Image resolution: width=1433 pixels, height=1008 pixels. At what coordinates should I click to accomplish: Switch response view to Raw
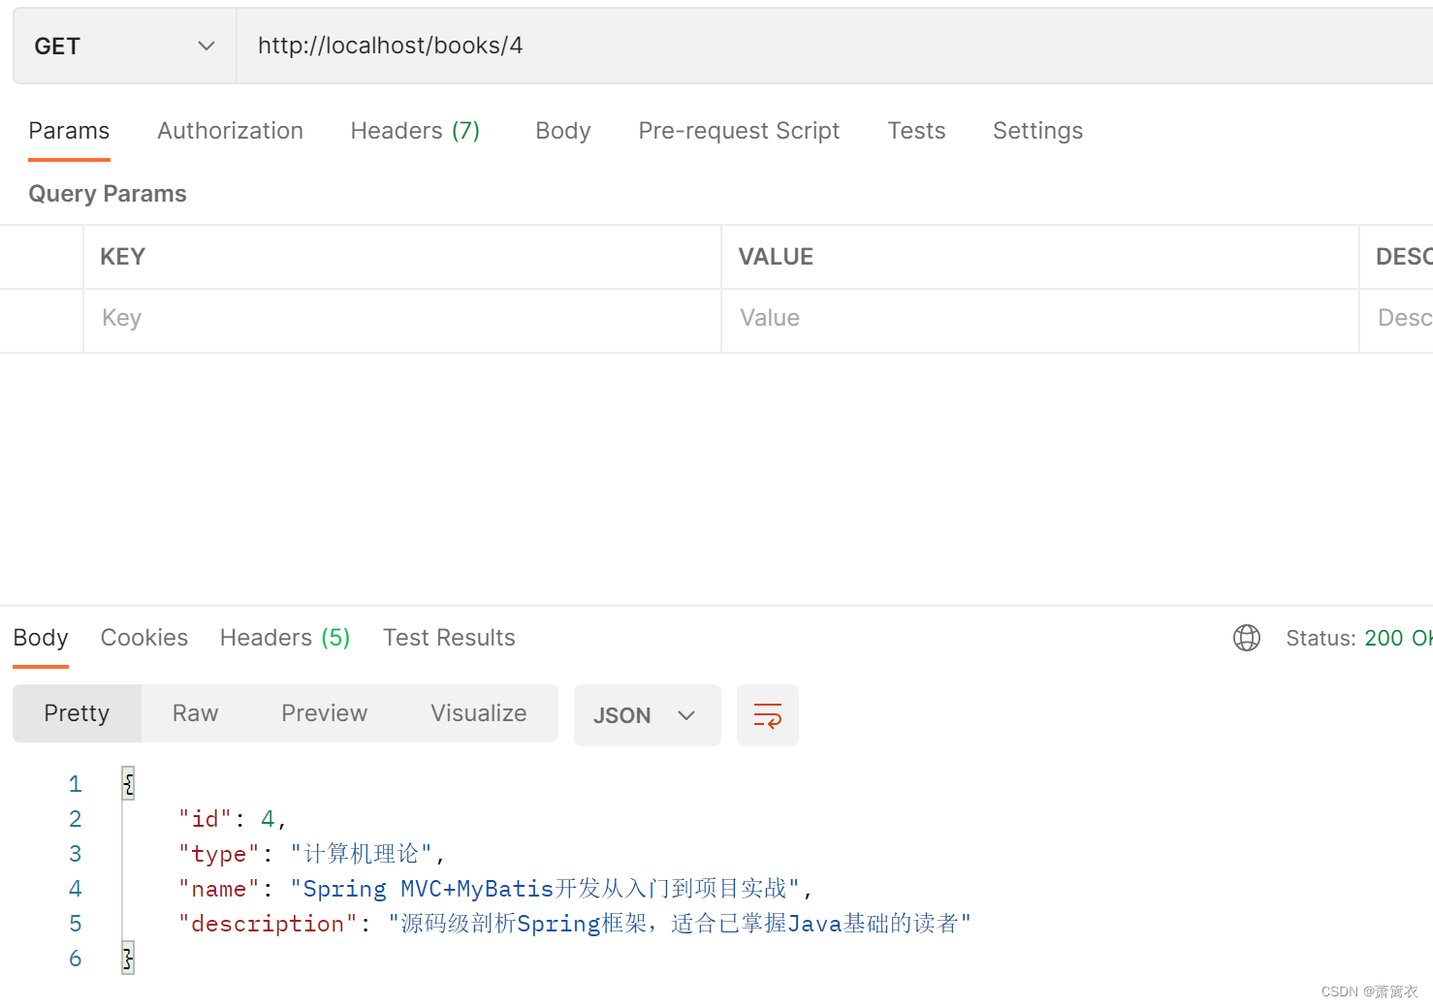(x=194, y=713)
